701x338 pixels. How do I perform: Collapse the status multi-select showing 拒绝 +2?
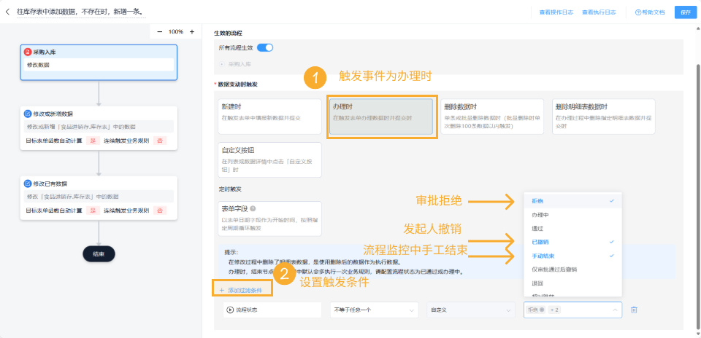(x=615, y=310)
